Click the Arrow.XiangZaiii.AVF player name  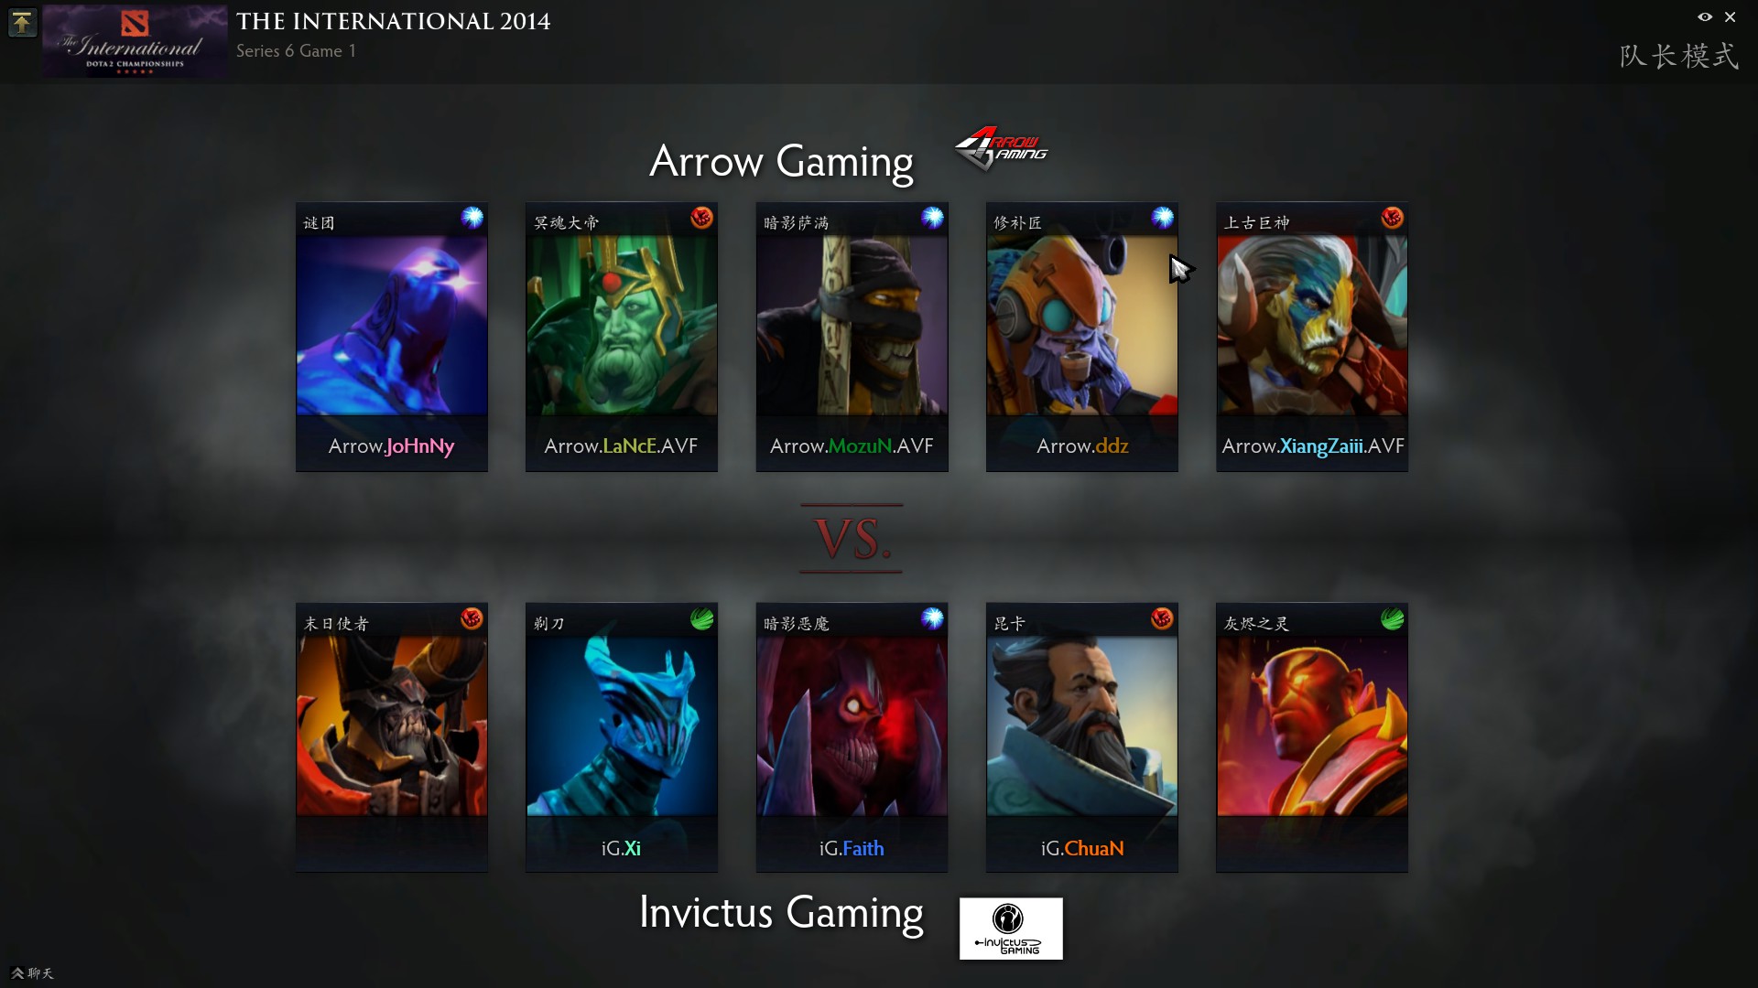(x=1312, y=446)
